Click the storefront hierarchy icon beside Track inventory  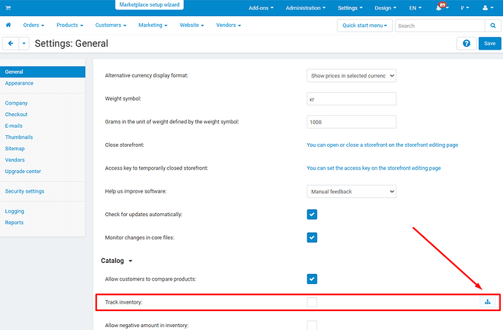point(488,302)
